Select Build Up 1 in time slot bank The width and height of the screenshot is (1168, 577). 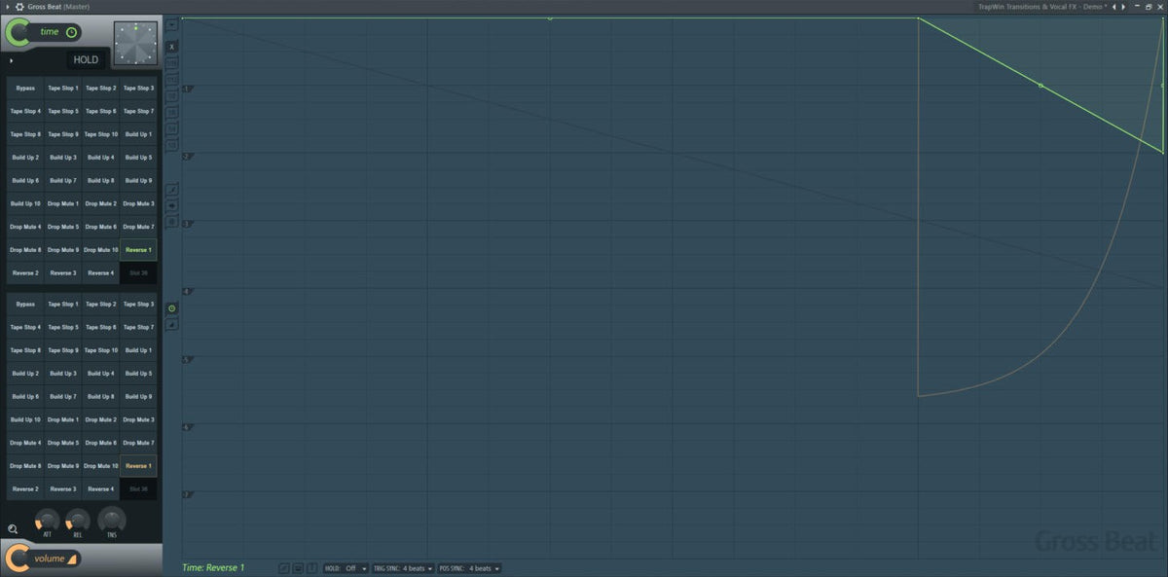coord(138,134)
